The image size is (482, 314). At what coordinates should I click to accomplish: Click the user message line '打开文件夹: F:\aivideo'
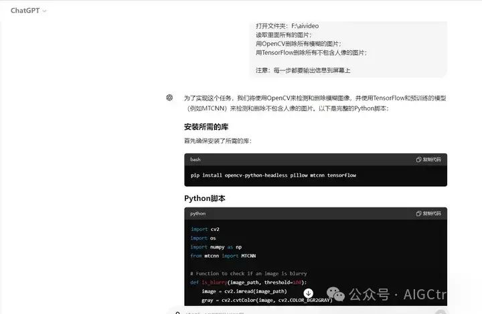[x=287, y=26]
